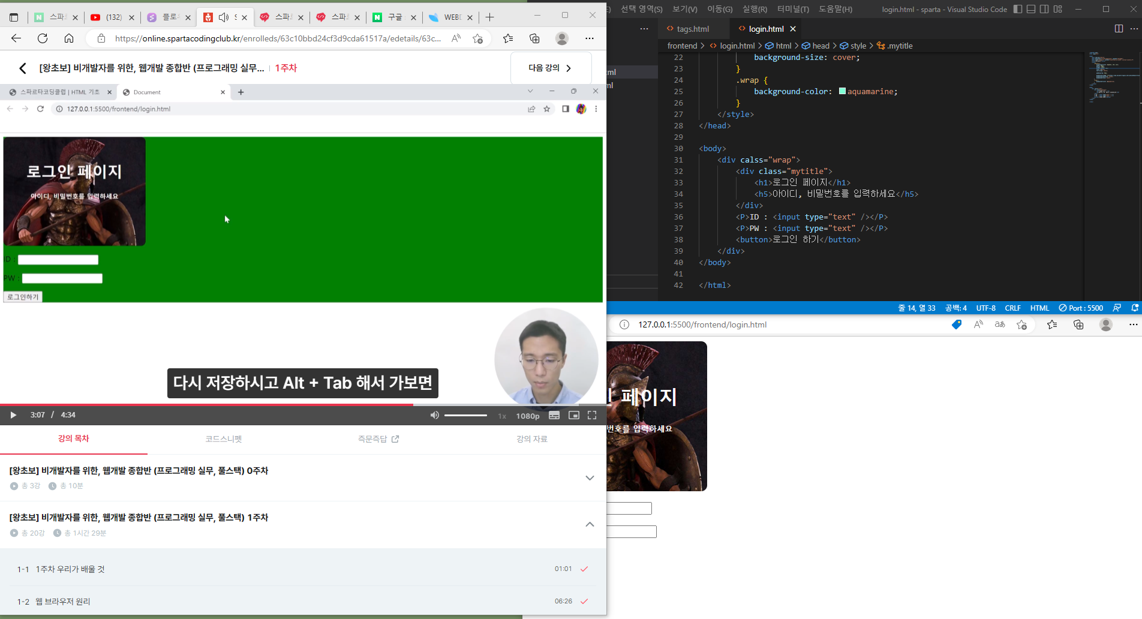Open Edge favorites list icon
The height and width of the screenshot is (619, 1142).
(x=508, y=38)
